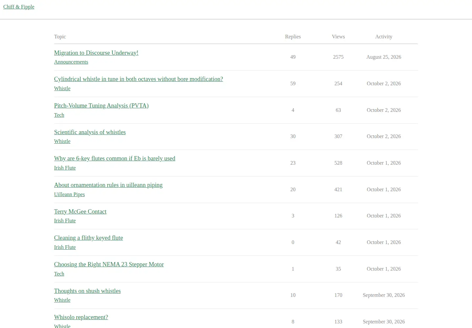Click the view count 2575
Viewport: 472px width, 328px height.
pyautogui.click(x=338, y=57)
